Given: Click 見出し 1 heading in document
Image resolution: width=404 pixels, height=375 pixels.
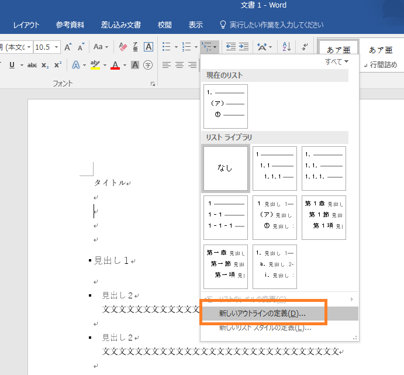Looking at the screenshot, I should pyautogui.click(x=111, y=260).
